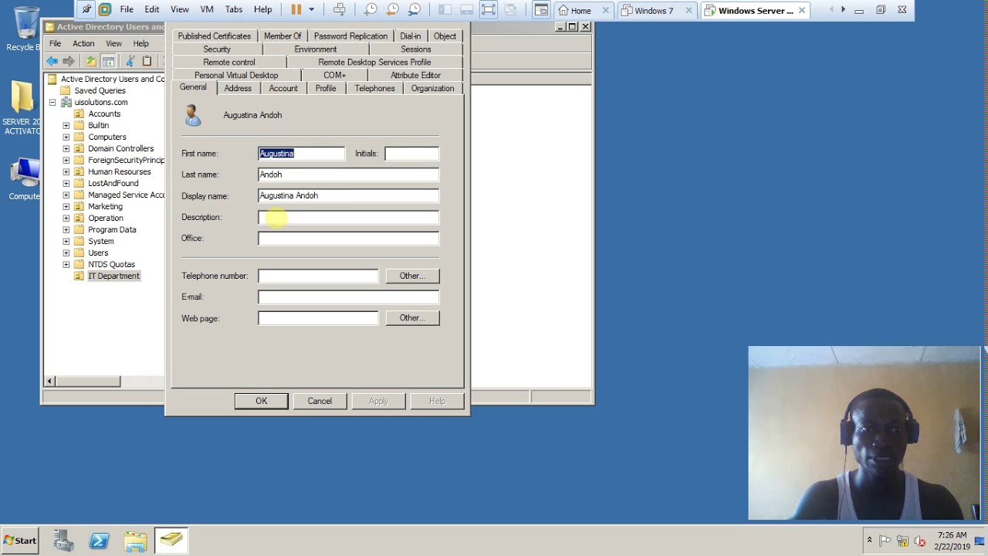The width and height of the screenshot is (988, 556).
Task: Open the Action menu in Active Directory
Action: (83, 43)
